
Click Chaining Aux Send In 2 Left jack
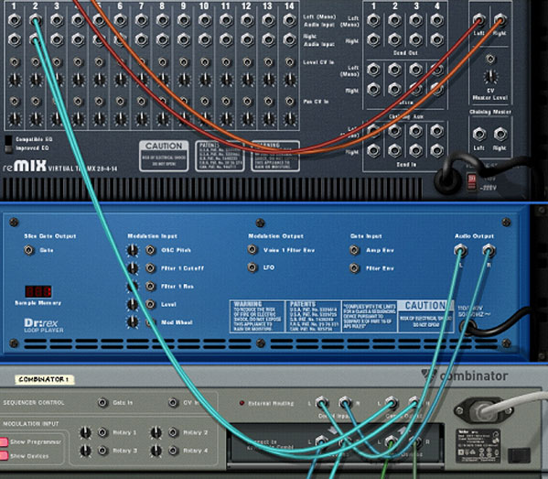coord(394,131)
